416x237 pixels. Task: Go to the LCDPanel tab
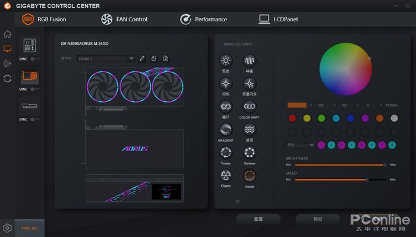point(278,20)
